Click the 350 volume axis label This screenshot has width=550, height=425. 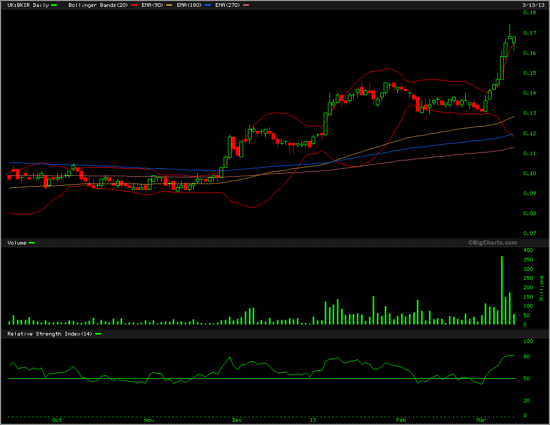pos(528,260)
